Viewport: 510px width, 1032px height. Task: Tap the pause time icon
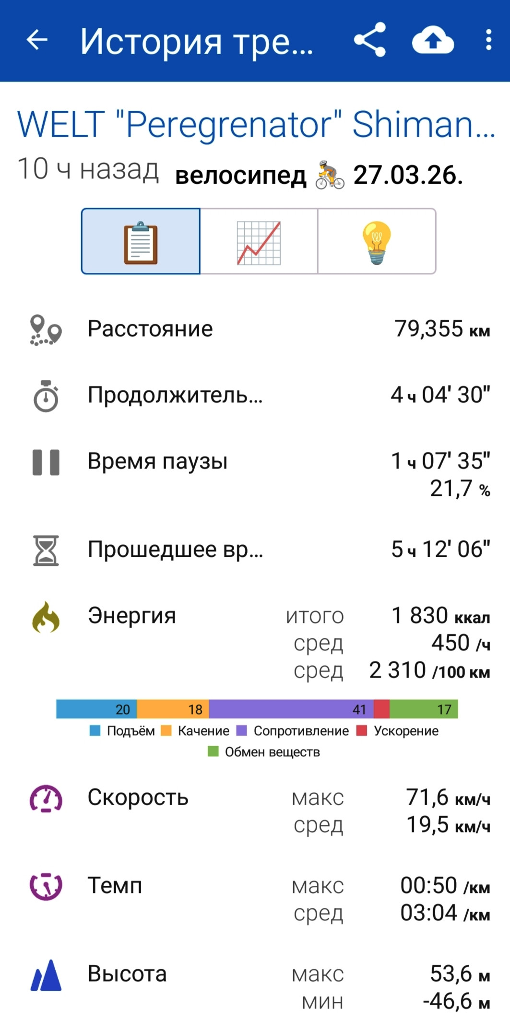click(x=46, y=462)
